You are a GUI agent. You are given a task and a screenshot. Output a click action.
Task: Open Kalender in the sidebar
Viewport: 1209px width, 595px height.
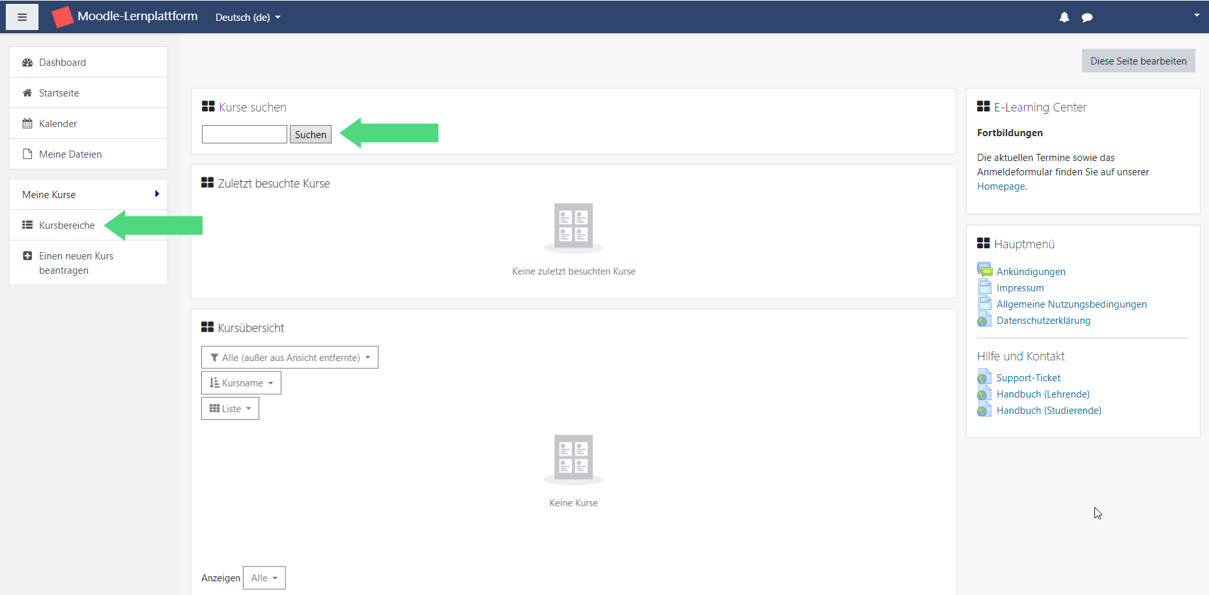88,124
